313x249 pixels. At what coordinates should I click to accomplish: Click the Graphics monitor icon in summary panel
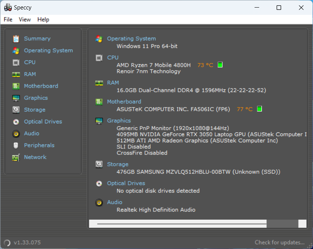(x=99, y=121)
